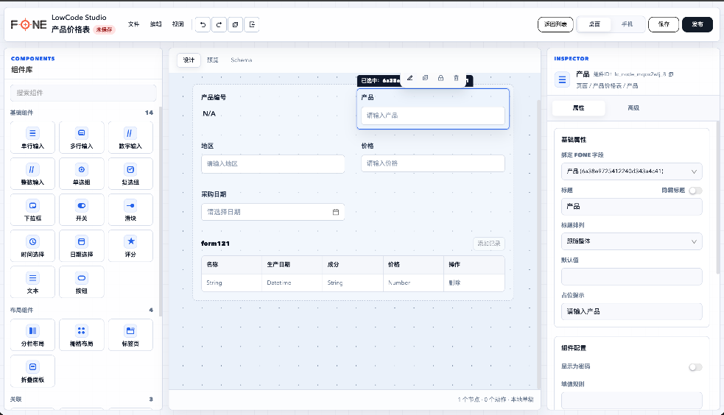Viewport: 724px width, 415px height.
Task: Add the 按钮 component
Action: point(82,283)
